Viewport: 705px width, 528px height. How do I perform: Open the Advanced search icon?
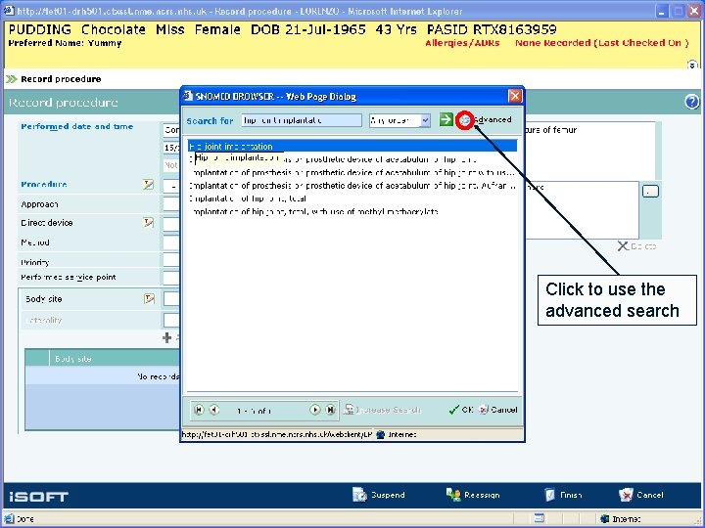[465, 120]
